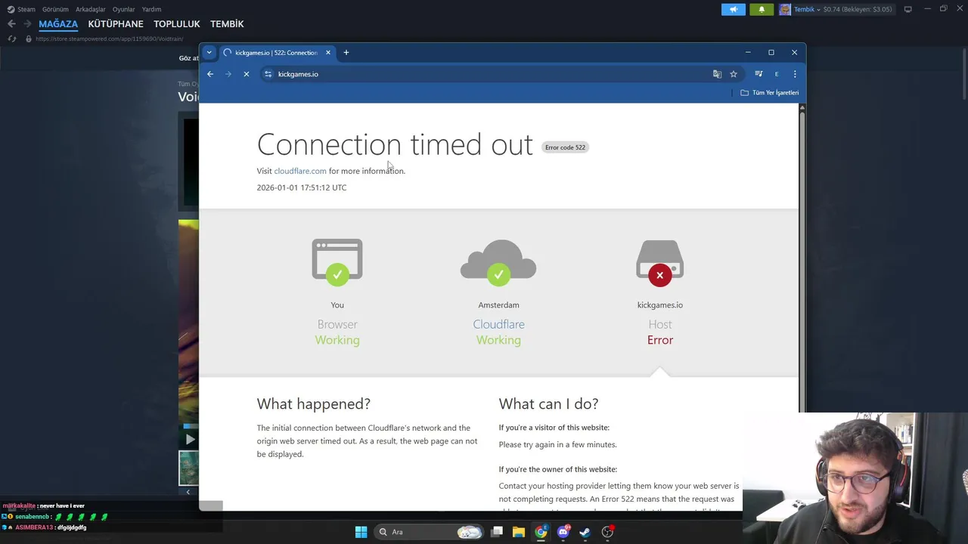Open the Windows Start menu
Image resolution: width=968 pixels, height=544 pixels.
click(361, 532)
